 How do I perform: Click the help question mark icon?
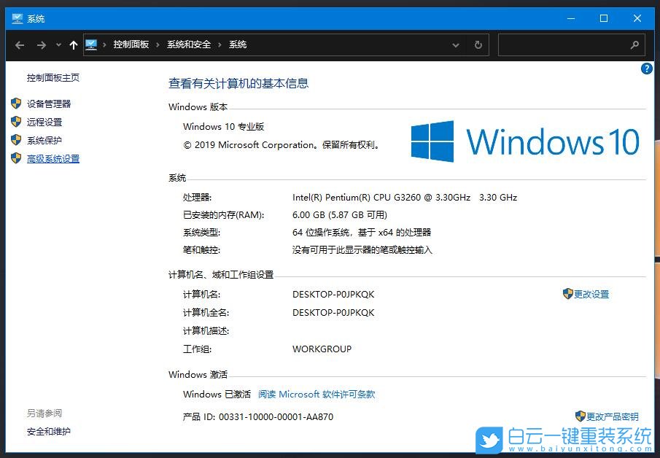646,69
